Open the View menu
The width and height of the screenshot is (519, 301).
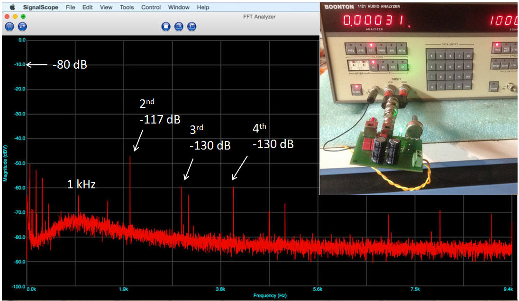(106, 7)
